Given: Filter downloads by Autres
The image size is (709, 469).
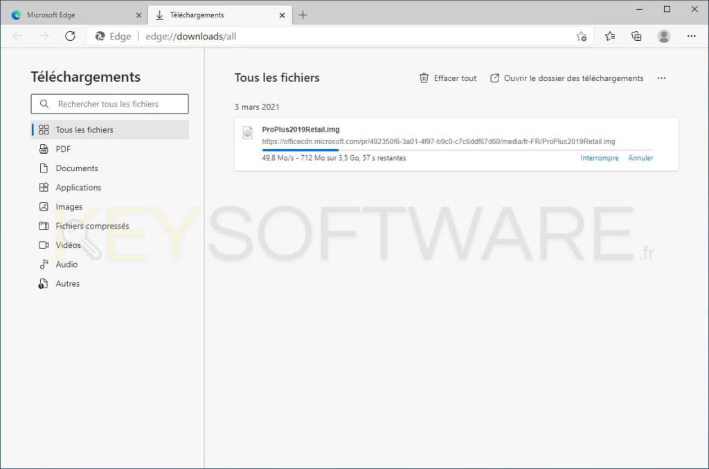Looking at the screenshot, I should click(110, 283).
